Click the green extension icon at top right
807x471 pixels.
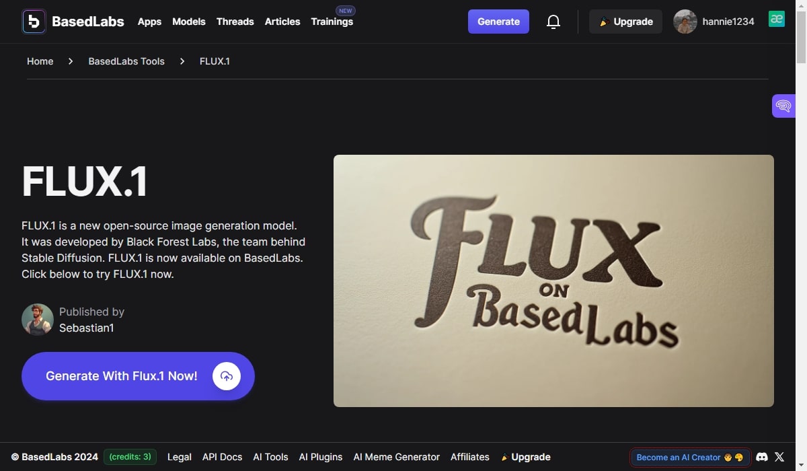click(x=777, y=20)
